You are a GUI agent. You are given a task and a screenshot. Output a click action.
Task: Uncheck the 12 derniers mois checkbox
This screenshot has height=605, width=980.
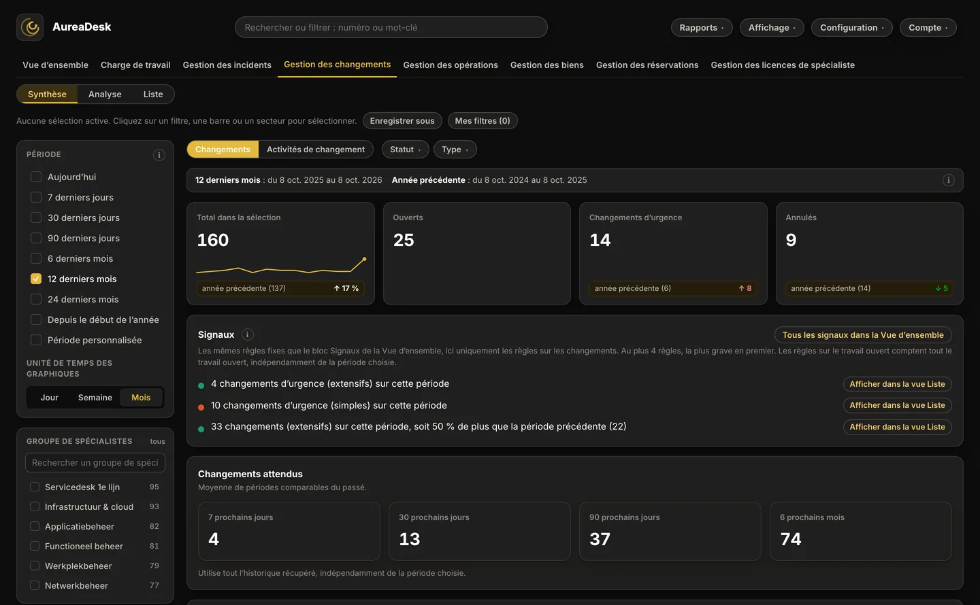coord(36,279)
